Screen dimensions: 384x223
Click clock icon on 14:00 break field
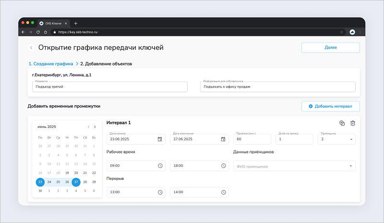223,192
